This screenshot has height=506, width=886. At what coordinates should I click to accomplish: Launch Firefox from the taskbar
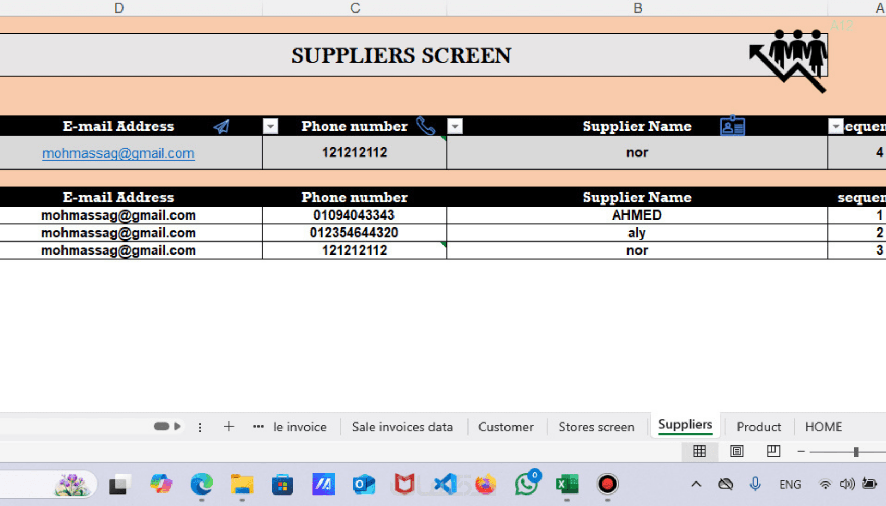click(486, 484)
